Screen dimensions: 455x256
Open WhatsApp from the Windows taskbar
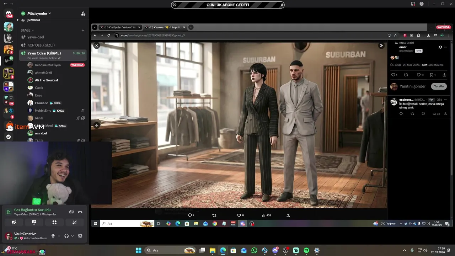coord(254,250)
